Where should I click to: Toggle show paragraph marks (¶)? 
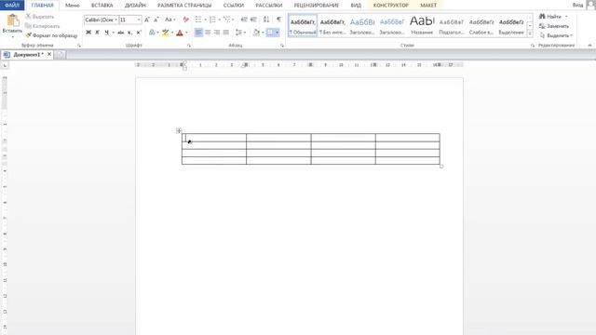279,20
